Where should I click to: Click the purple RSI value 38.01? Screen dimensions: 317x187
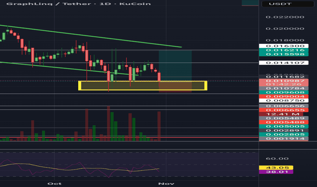tap(276, 172)
